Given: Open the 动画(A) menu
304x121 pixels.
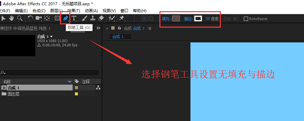Looking at the screenshot, I should (91, 11).
